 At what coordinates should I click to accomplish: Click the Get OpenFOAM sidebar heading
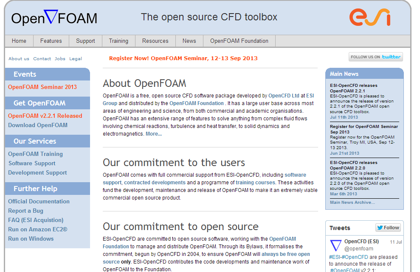[x=39, y=103]
